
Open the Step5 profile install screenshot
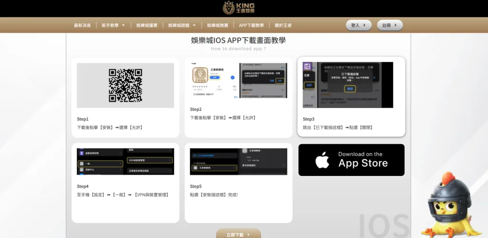238,161
